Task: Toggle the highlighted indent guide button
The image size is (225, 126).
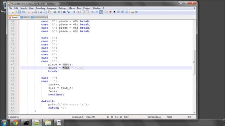Action: point(101,12)
